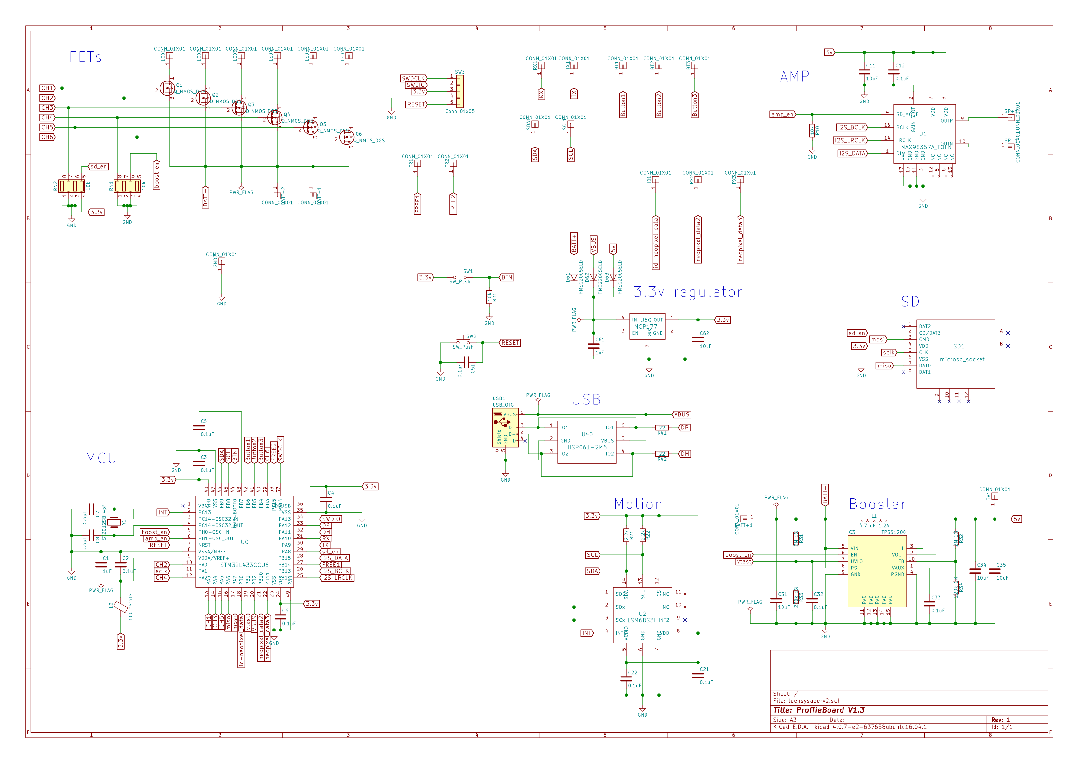Select the vtest label beside IC3
Image resolution: width=1079 pixels, height=763 pixels.
(x=744, y=561)
